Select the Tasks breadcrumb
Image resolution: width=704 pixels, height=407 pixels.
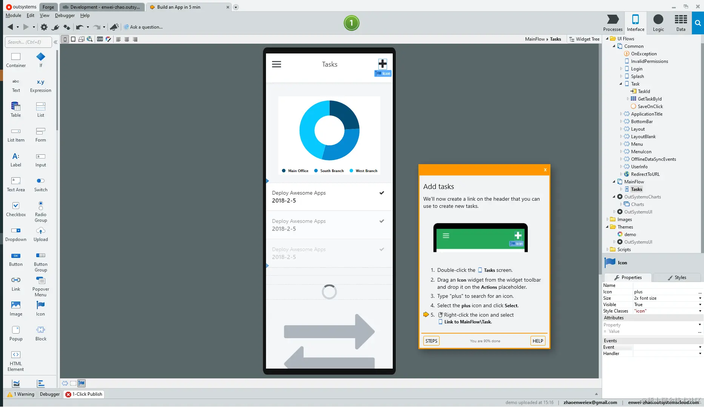[555, 39]
